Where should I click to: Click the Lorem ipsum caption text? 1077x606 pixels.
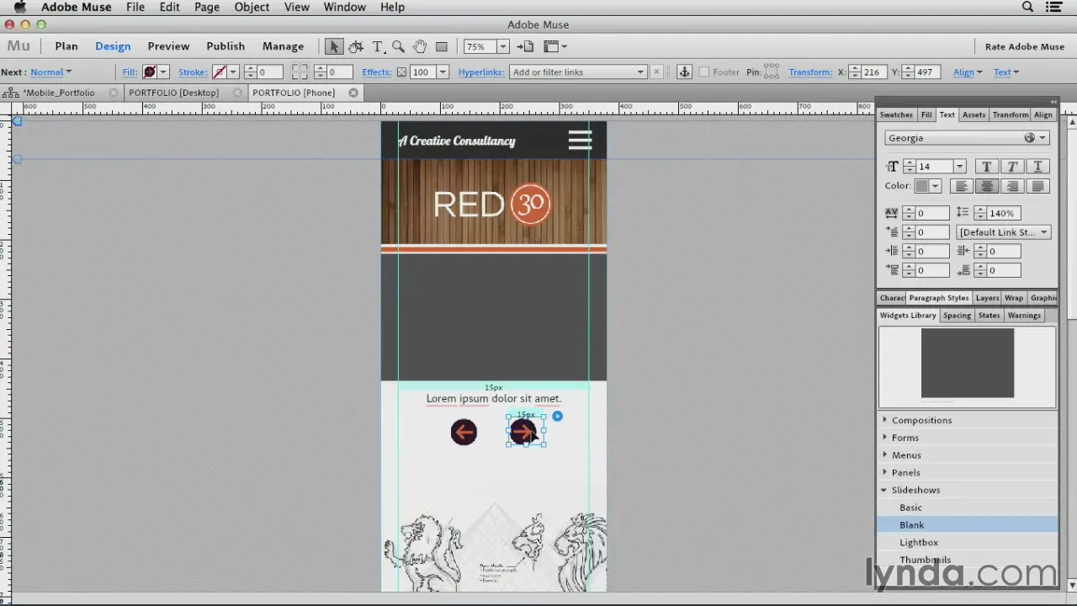click(x=493, y=399)
